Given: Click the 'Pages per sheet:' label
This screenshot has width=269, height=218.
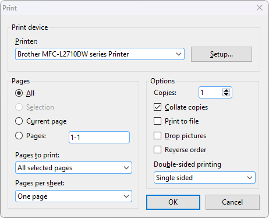Looking at the screenshot, I should click(x=40, y=183).
